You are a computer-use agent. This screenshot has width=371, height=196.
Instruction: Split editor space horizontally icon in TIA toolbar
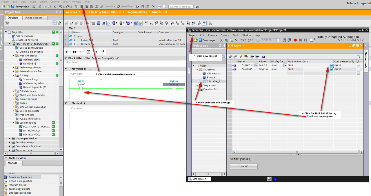(159, 6)
